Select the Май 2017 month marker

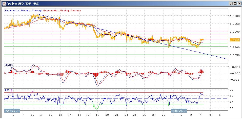[x=179, y=111]
